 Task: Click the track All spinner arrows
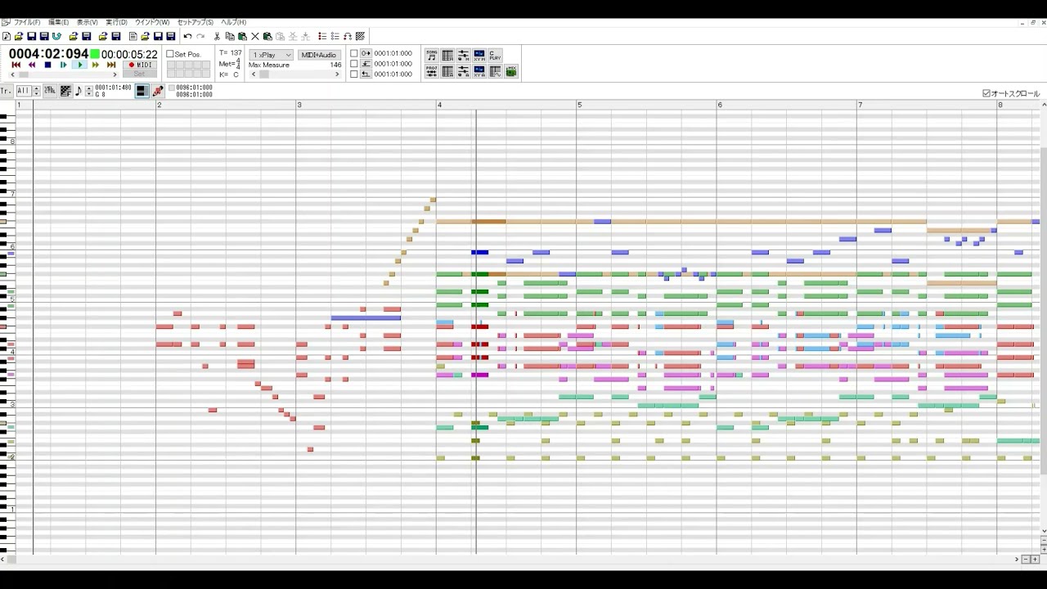click(x=36, y=91)
